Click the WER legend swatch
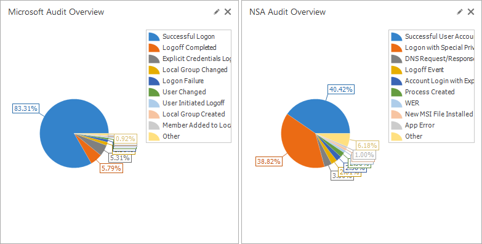The image size is (482, 244). pyautogui.click(x=396, y=103)
